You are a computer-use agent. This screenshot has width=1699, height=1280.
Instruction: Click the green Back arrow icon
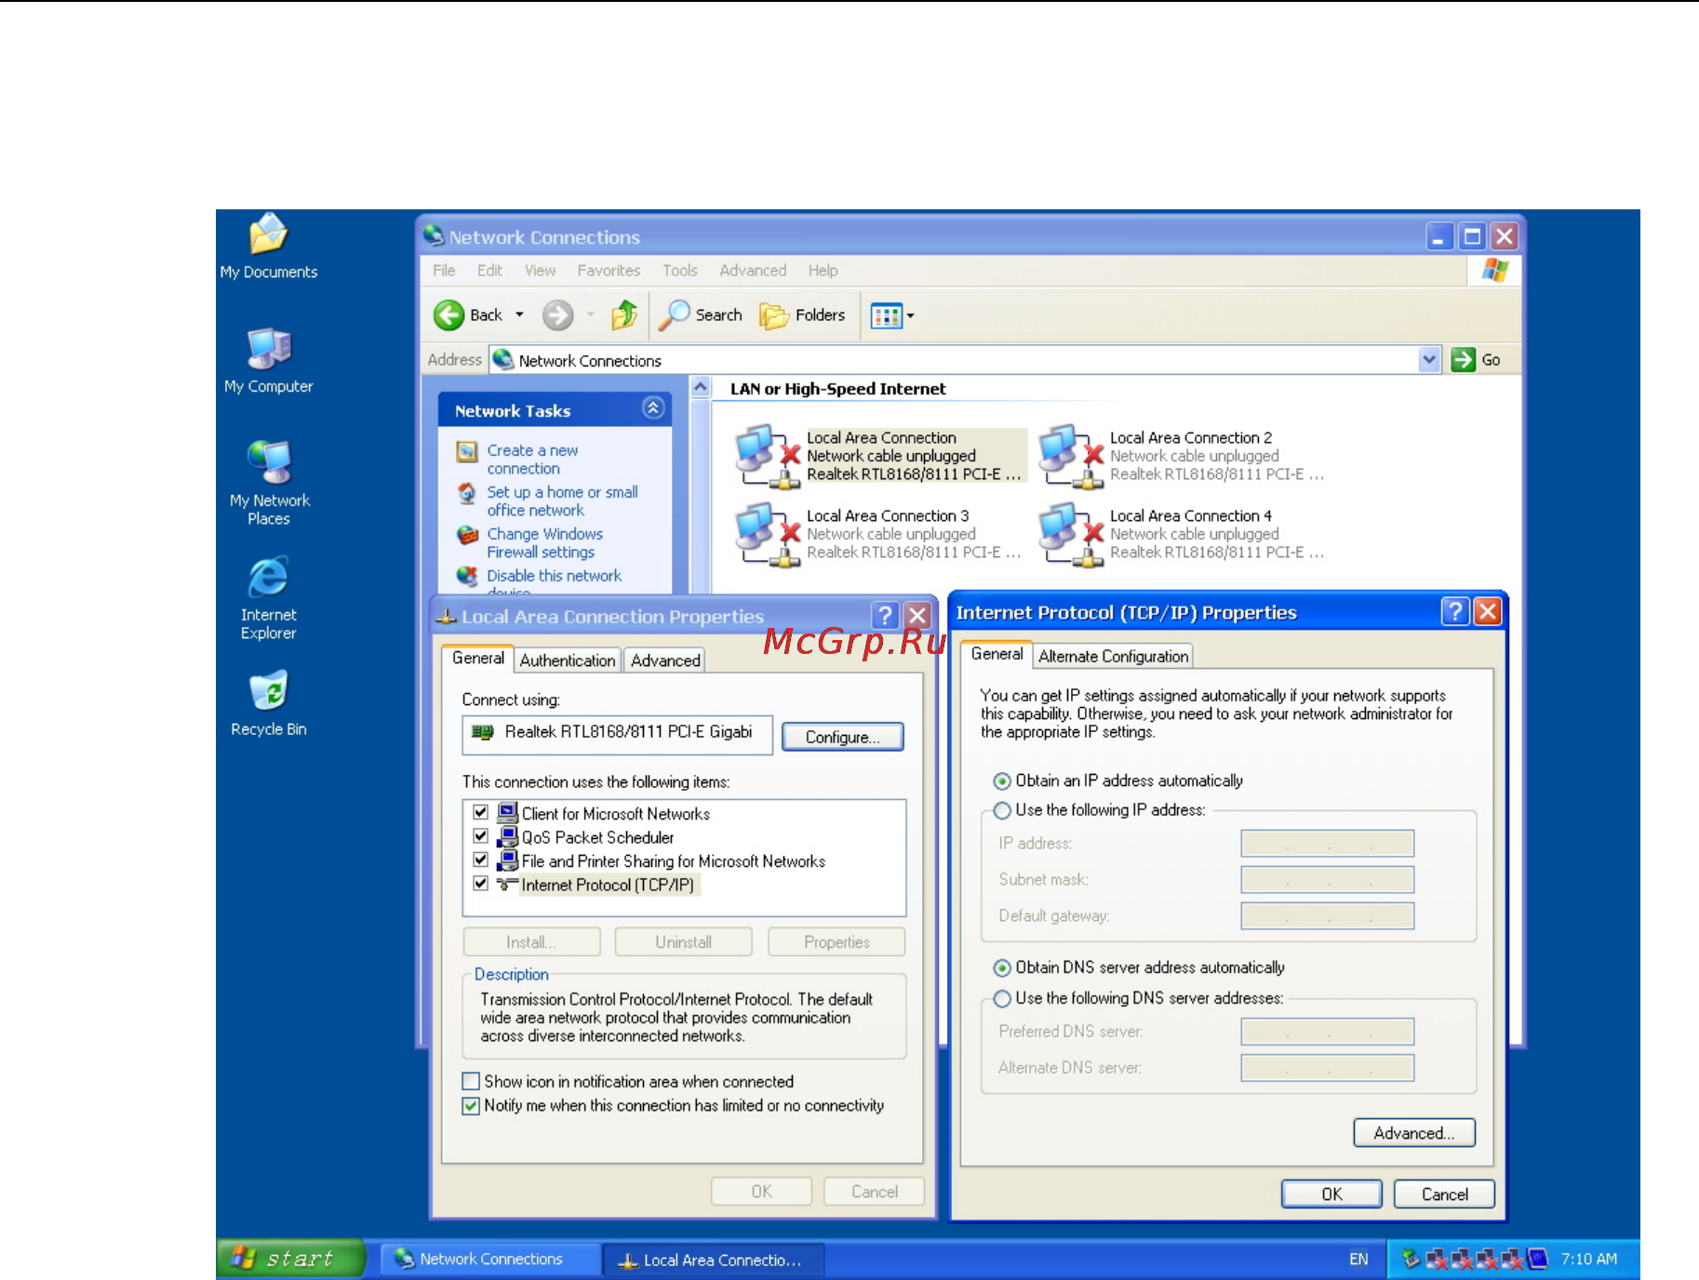tap(448, 315)
